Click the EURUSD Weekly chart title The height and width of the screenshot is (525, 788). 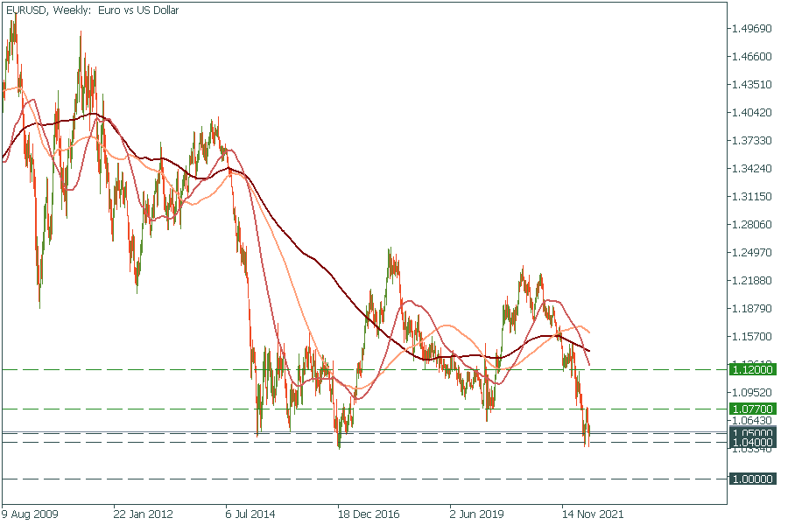pyautogui.click(x=92, y=10)
